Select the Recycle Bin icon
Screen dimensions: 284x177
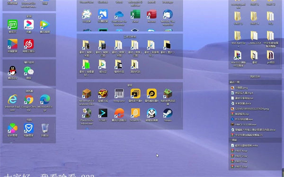[45, 128]
